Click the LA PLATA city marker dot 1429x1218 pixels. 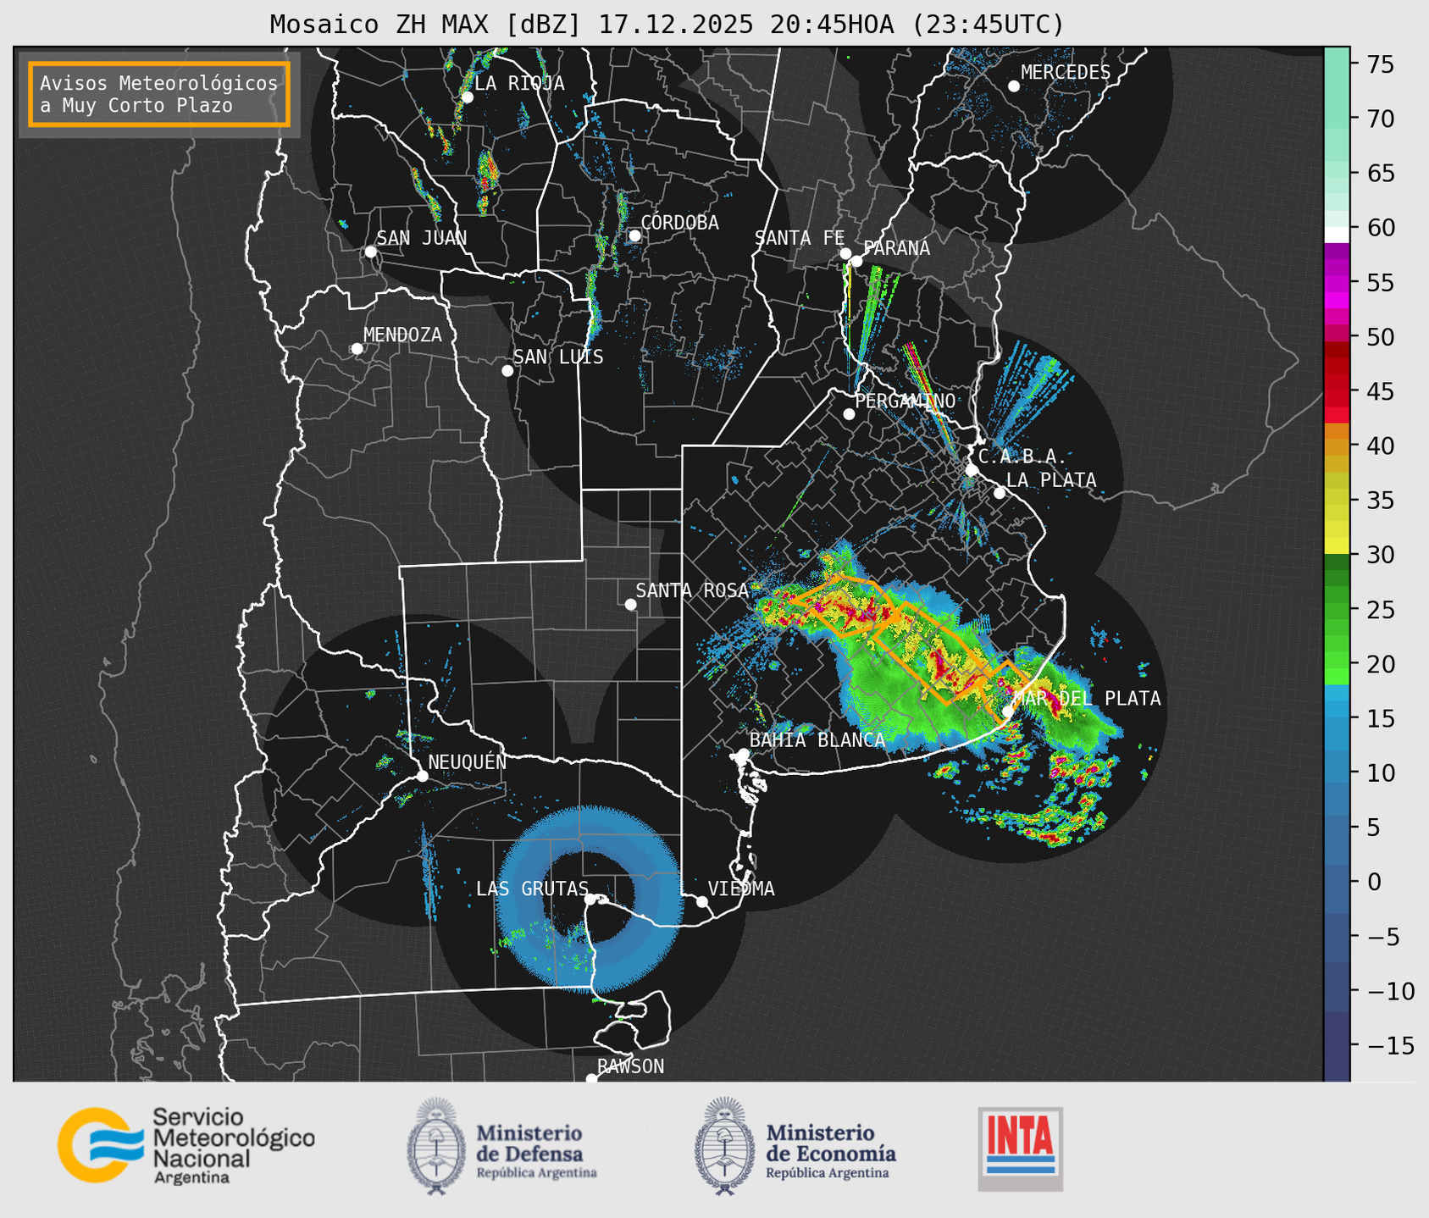pos(1000,493)
